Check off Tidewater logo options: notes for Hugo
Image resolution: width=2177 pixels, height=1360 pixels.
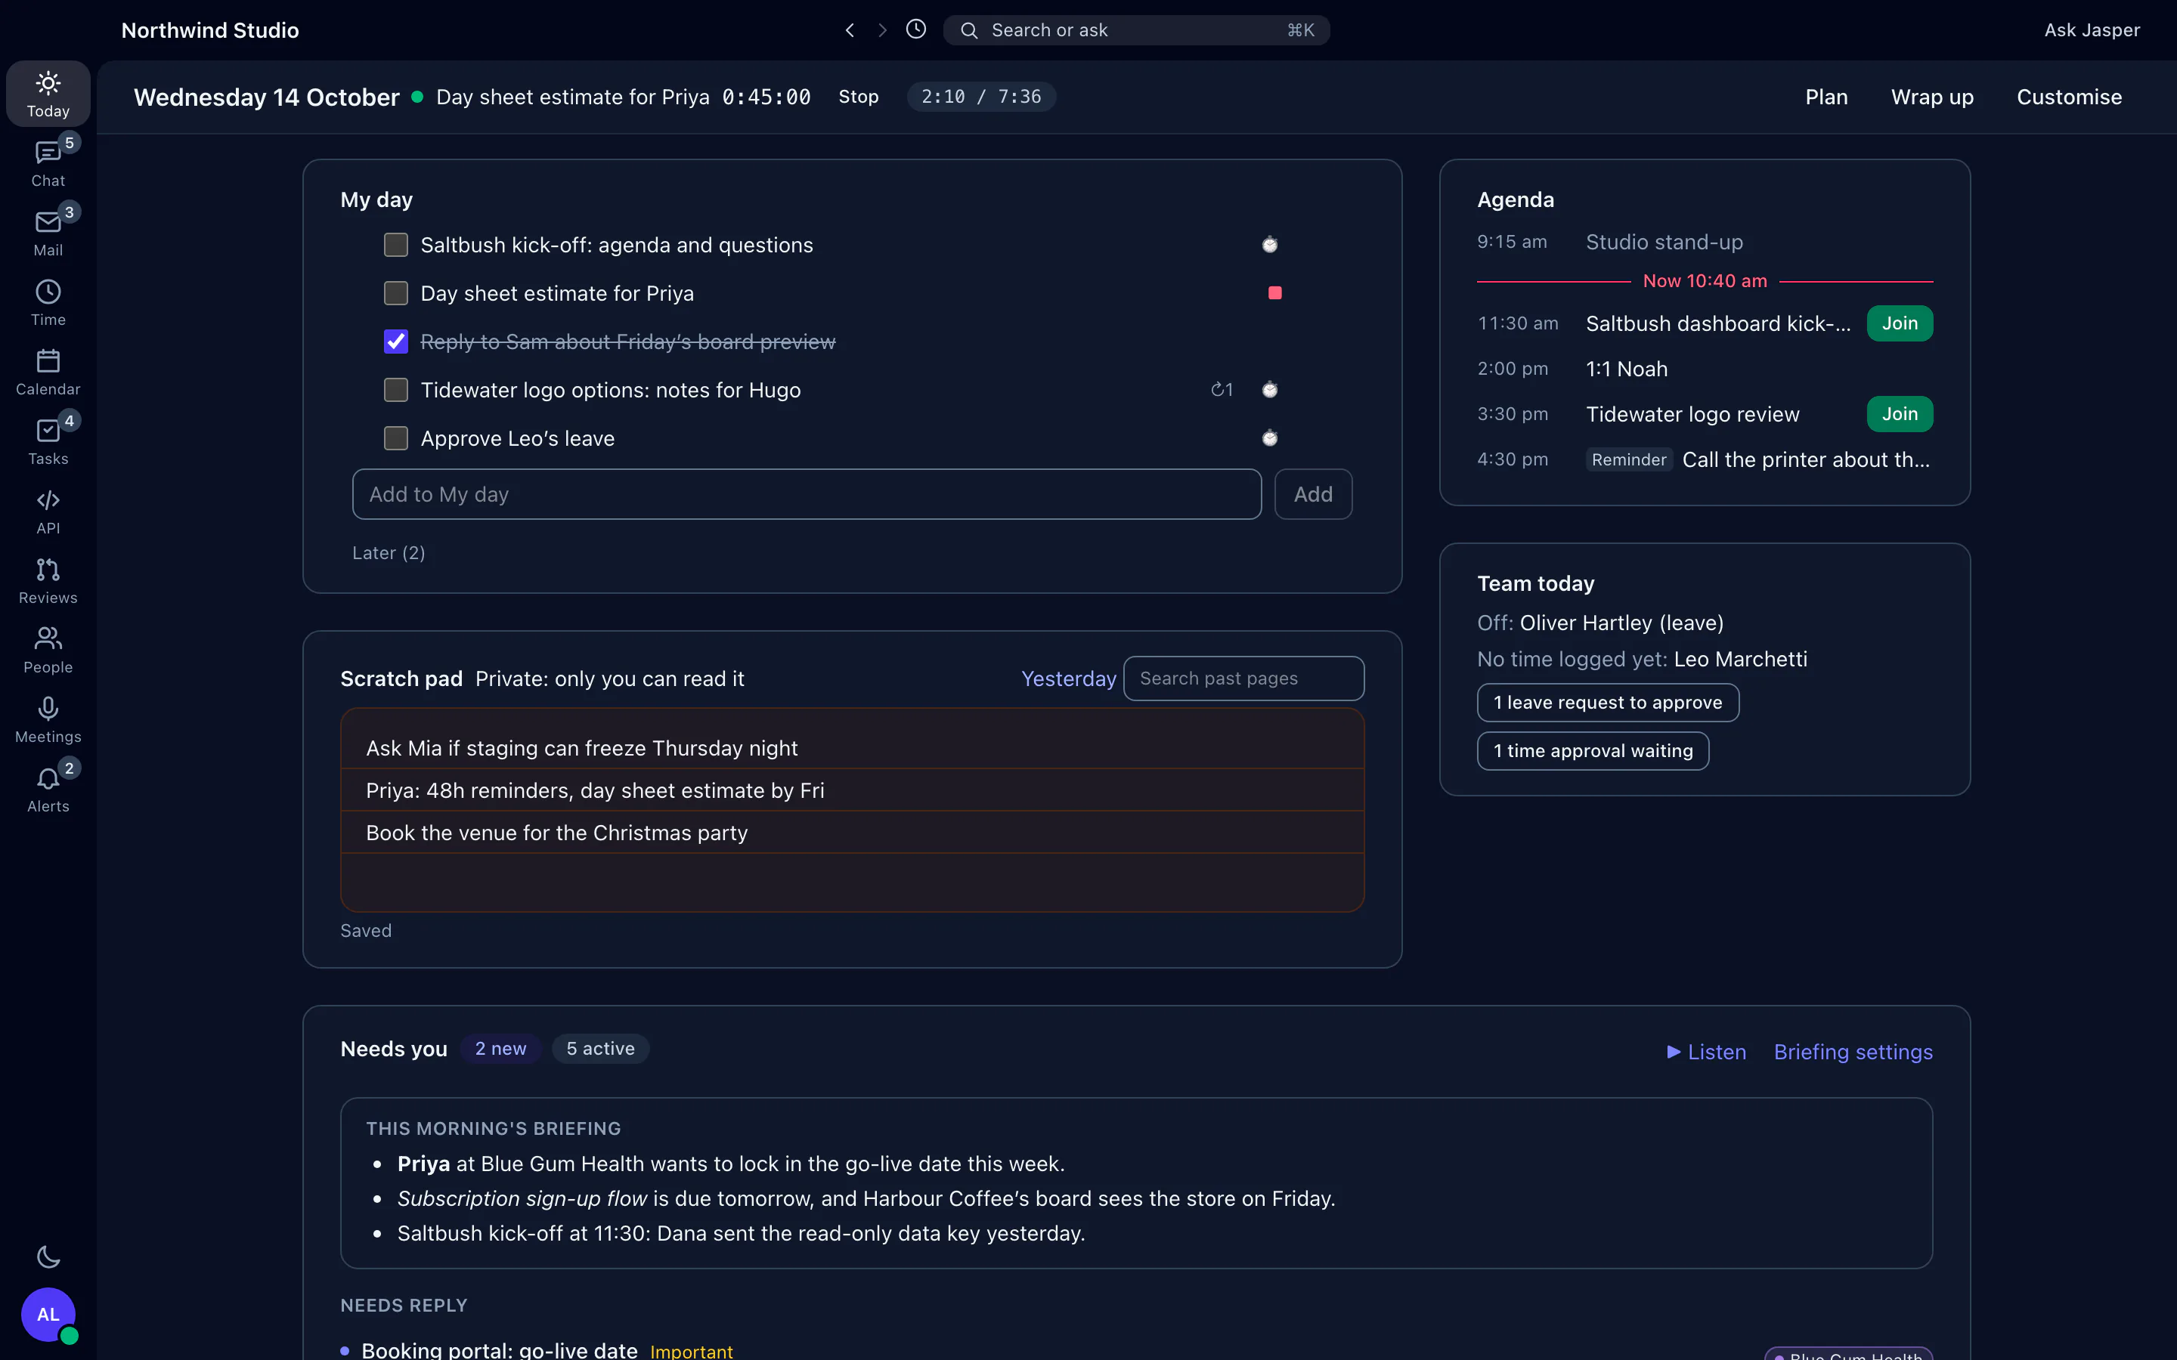pos(396,389)
